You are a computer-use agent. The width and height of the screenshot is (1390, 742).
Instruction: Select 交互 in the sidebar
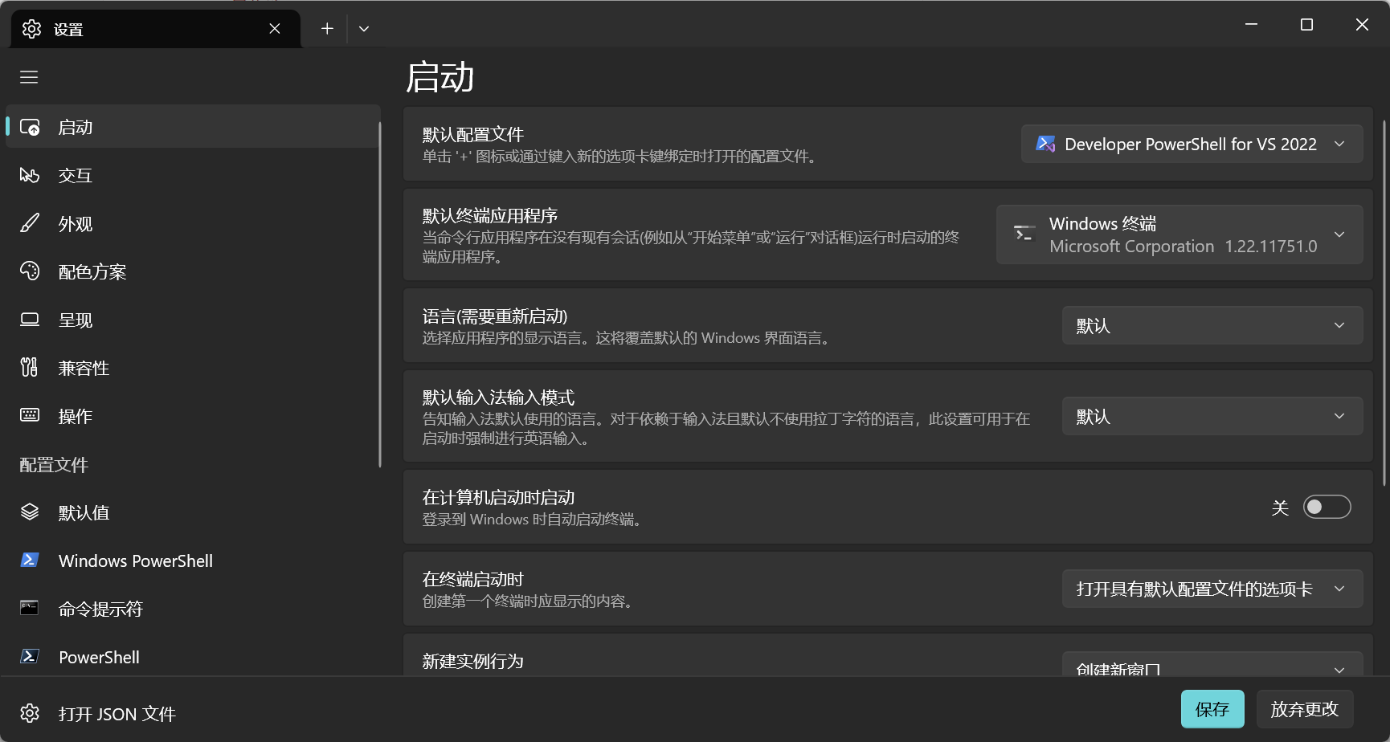pos(193,175)
